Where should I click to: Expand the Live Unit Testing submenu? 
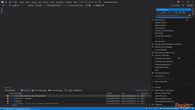click(173, 50)
